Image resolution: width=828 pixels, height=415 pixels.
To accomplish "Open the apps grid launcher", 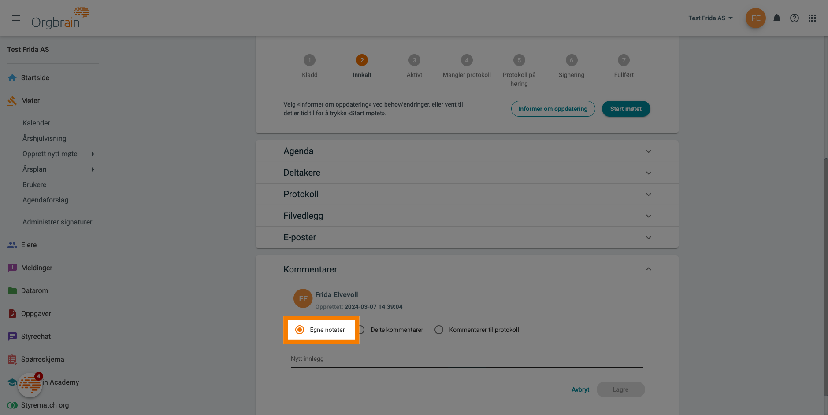I will tap(812, 18).
